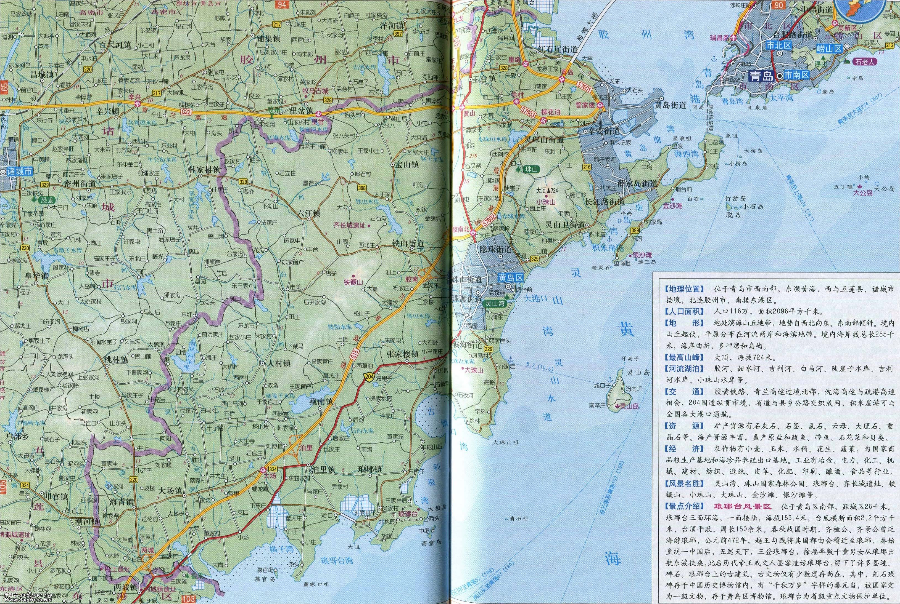Click the 大场 interchange symbol near 334
The width and height of the screenshot is (900, 604).
click(263, 470)
